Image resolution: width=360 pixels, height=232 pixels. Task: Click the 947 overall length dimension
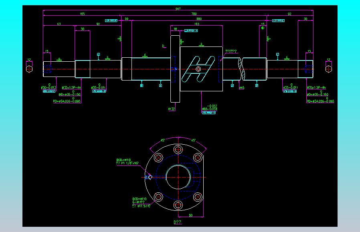click(x=178, y=9)
